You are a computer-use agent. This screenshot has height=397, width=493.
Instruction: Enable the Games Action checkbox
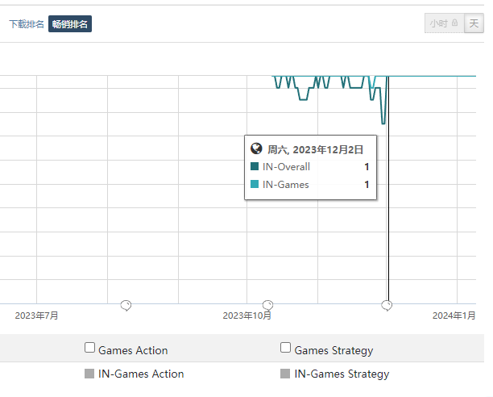(89, 348)
